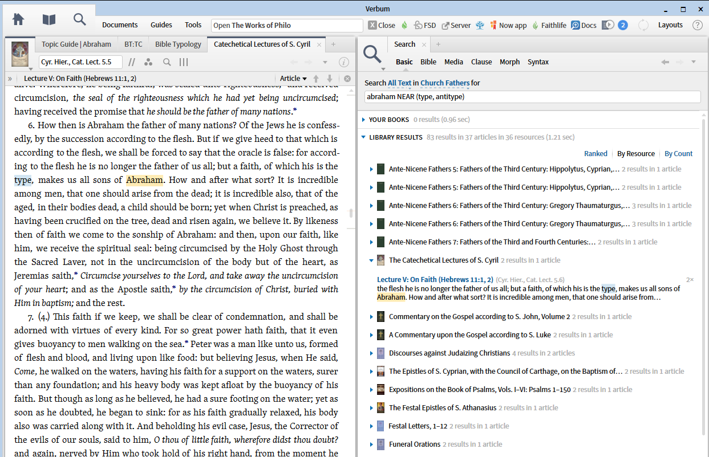Select the Basic search type
The width and height of the screenshot is (709, 457).
coord(404,62)
